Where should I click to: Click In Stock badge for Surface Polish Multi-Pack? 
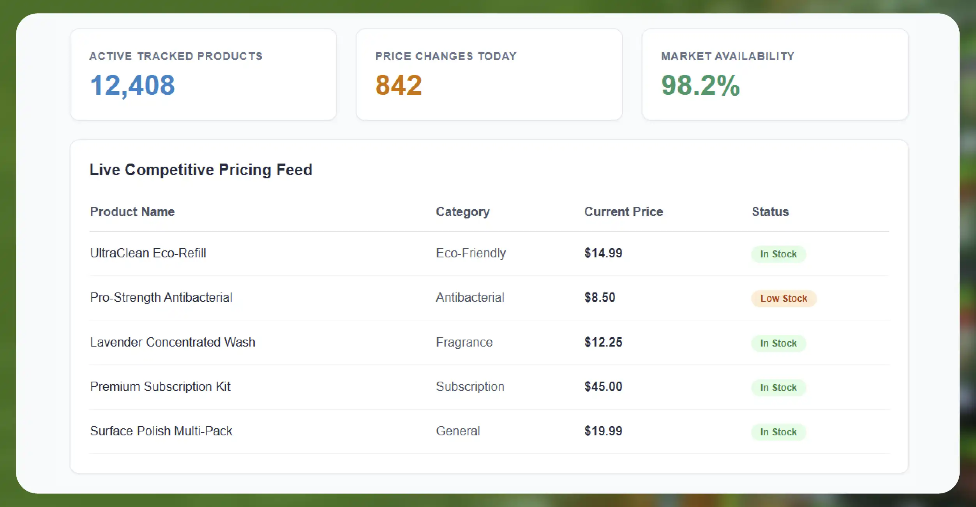point(778,432)
